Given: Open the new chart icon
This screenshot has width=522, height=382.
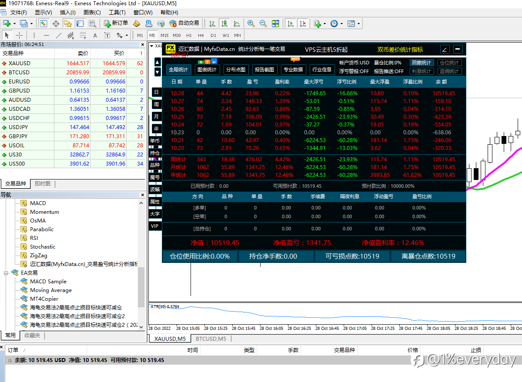Looking at the screenshot, I should point(7,23).
